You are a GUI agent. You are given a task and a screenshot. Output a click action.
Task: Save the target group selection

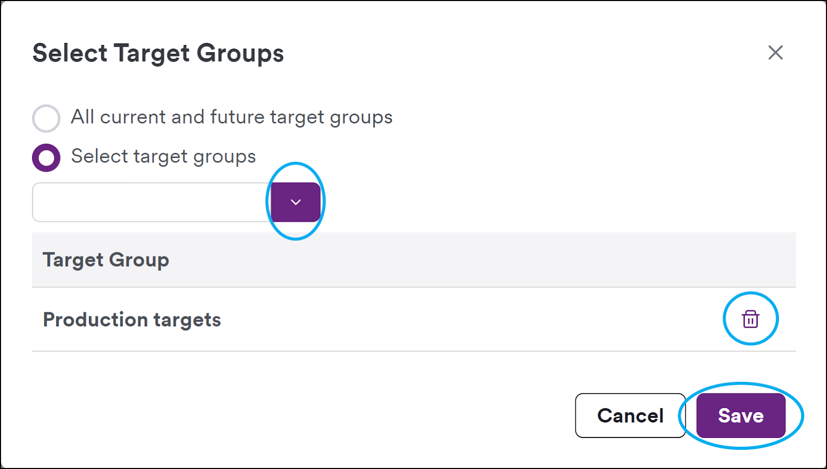tap(741, 416)
